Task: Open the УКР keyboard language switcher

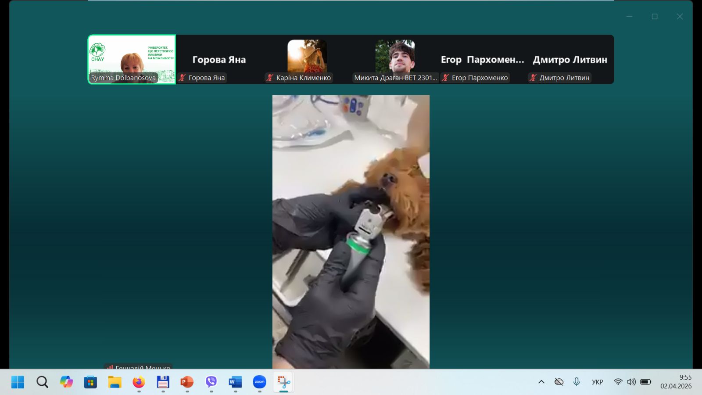Action: point(597,382)
